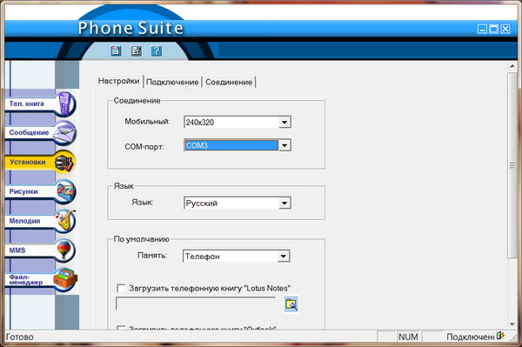Click the Готово status bar text
The width and height of the screenshot is (522, 347).
(20, 337)
